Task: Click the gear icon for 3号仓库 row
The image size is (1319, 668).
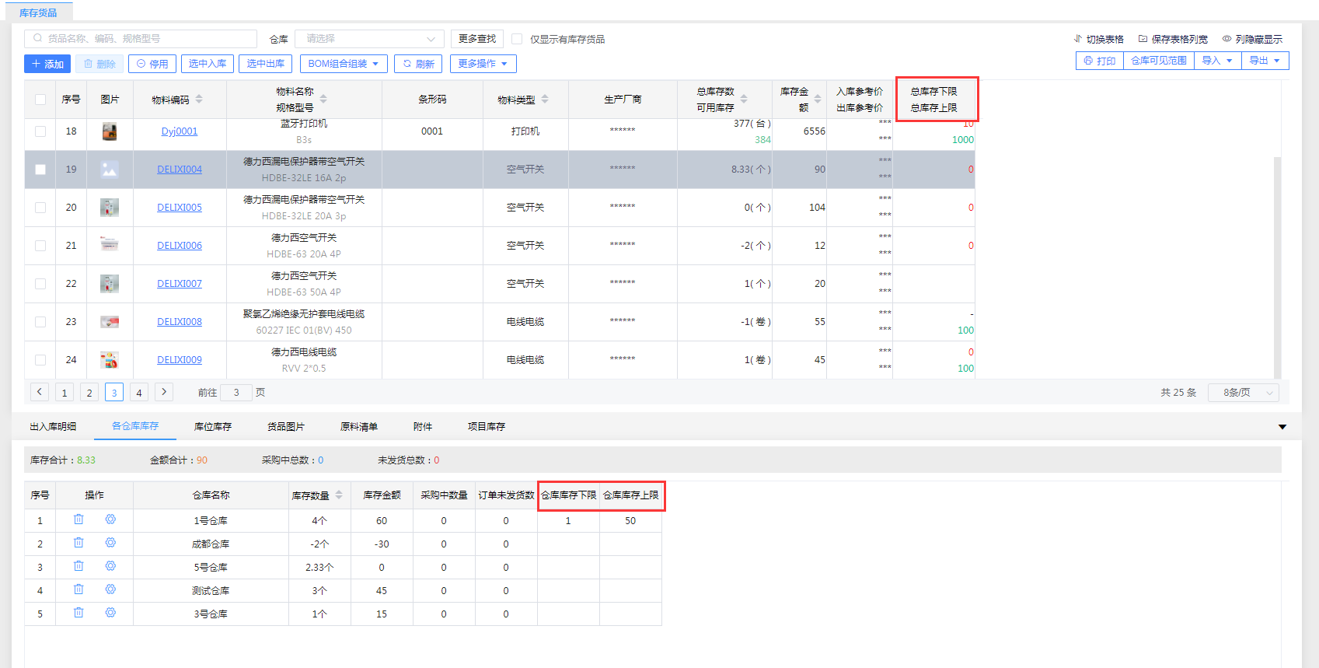Action: pyautogui.click(x=110, y=613)
